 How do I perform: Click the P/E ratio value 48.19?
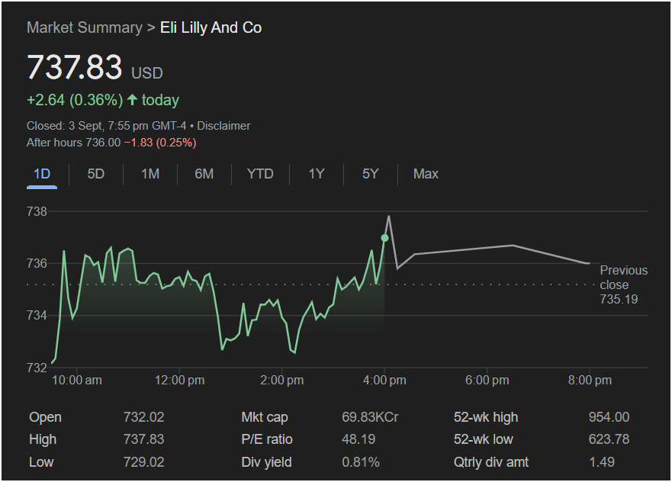point(359,439)
